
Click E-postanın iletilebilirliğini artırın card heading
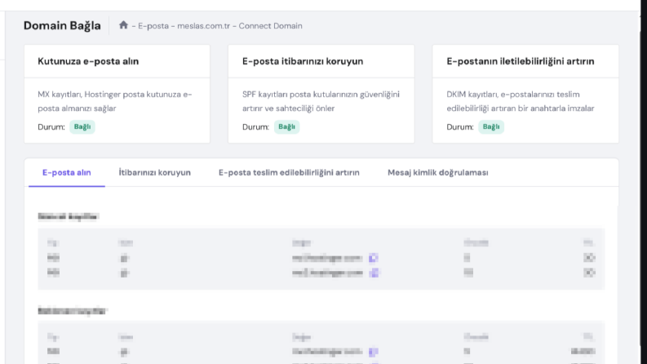521,61
